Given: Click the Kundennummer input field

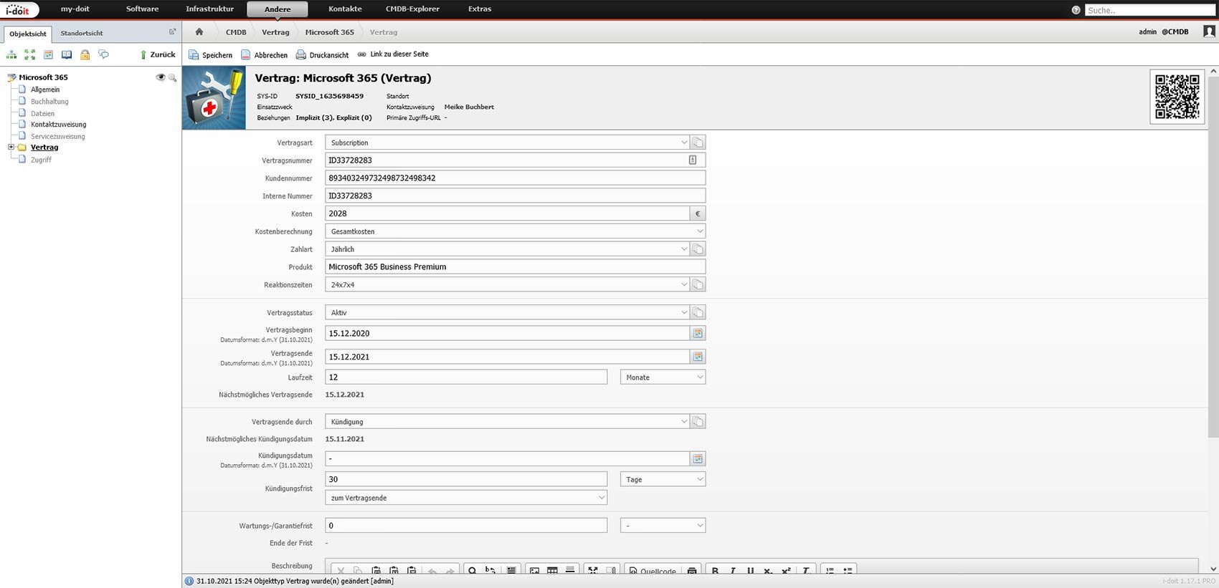Looking at the screenshot, I should coord(515,178).
